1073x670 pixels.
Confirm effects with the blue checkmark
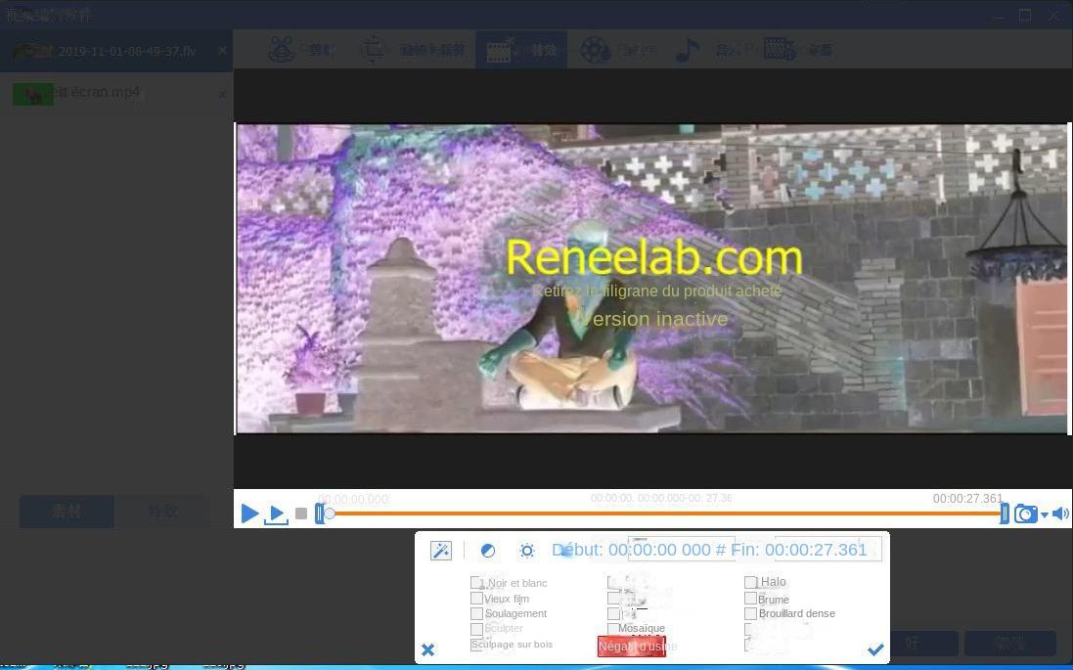point(875,649)
